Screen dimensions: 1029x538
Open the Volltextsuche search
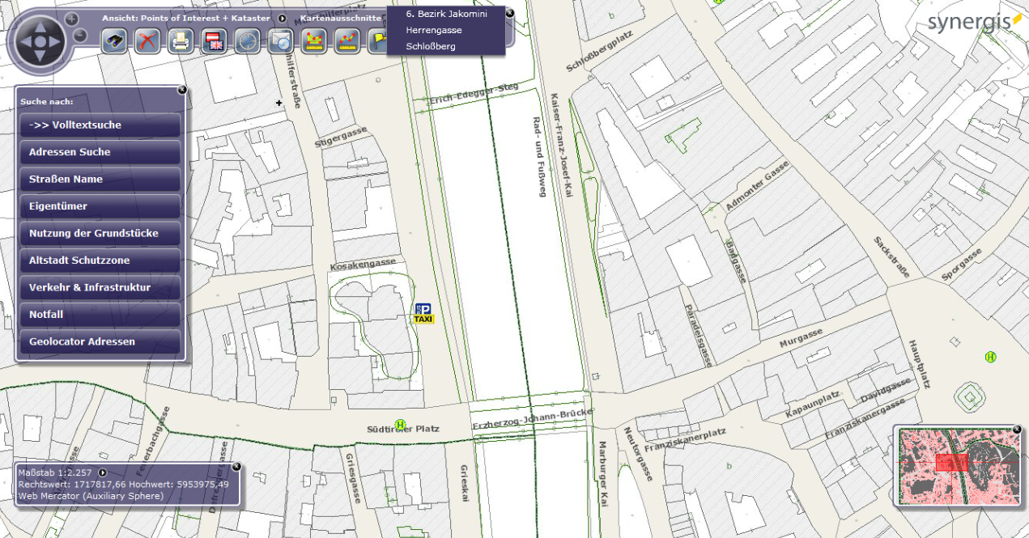(99, 125)
